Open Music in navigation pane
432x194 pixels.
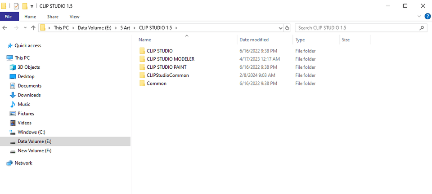tap(24, 104)
